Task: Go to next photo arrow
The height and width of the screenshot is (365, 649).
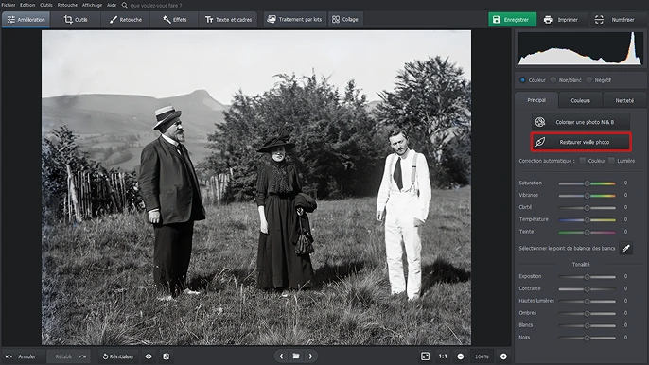Action: pyautogui.click(x=310, y=356)
